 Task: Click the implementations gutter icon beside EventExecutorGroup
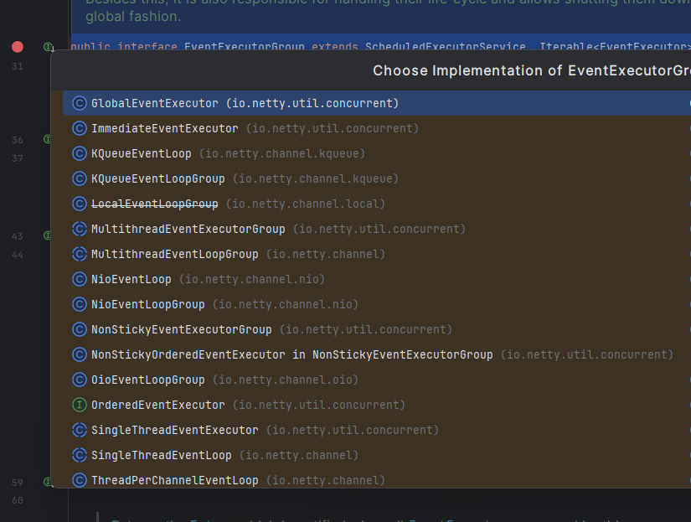click(48, 47)
